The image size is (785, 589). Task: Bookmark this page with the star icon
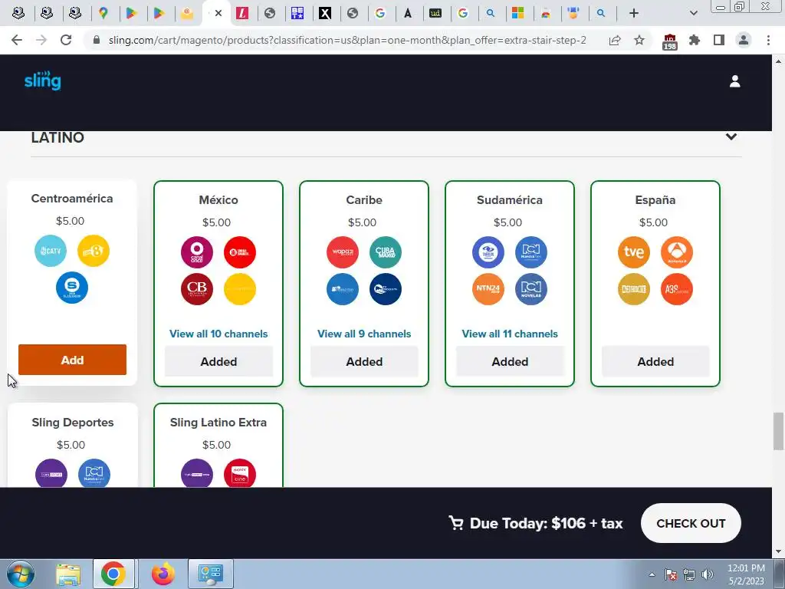click(x=639, y=40)
